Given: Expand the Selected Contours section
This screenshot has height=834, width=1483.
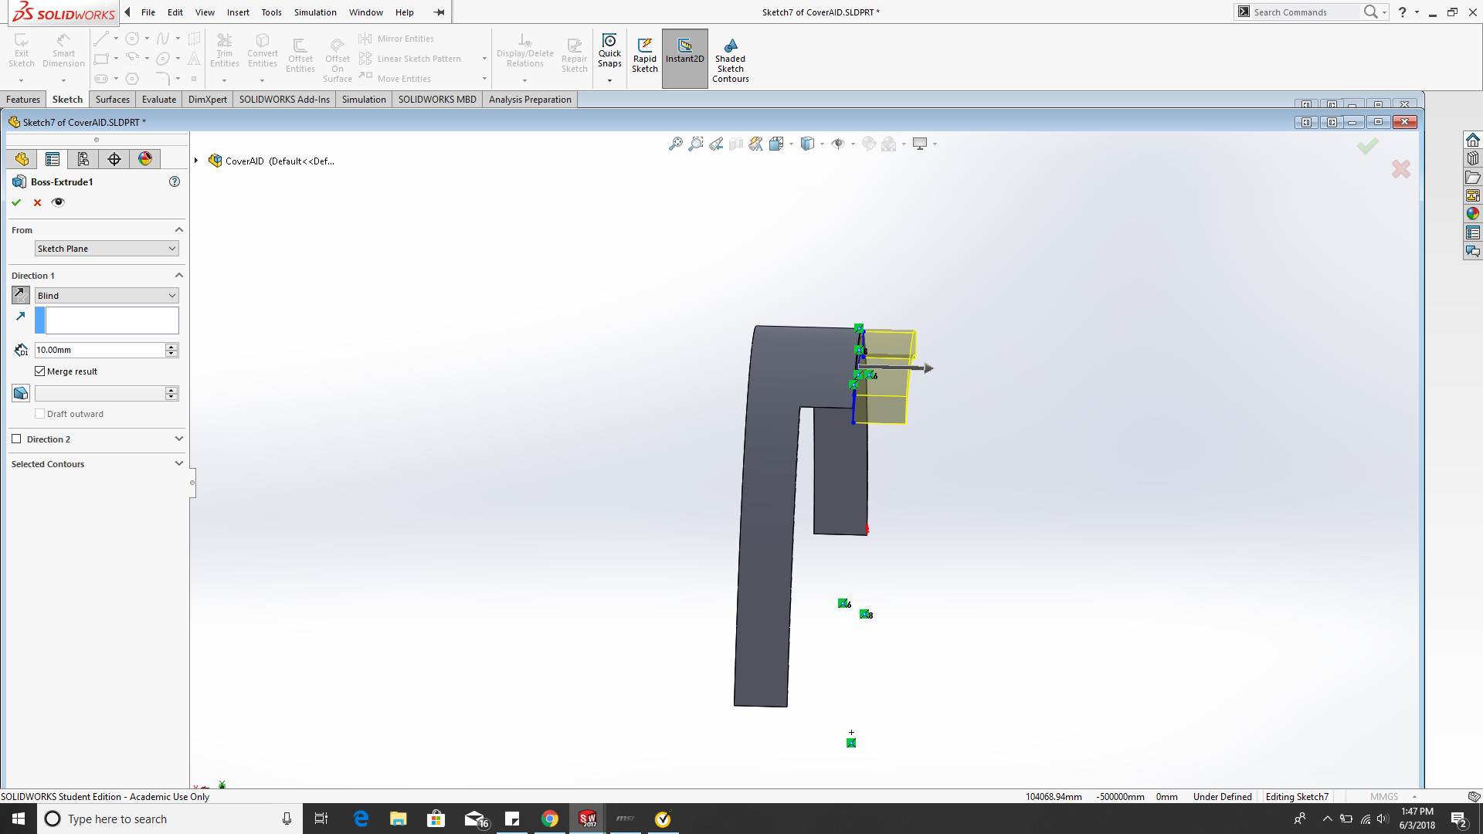Looking at the screenshot, I should click(x=179, y=463).
